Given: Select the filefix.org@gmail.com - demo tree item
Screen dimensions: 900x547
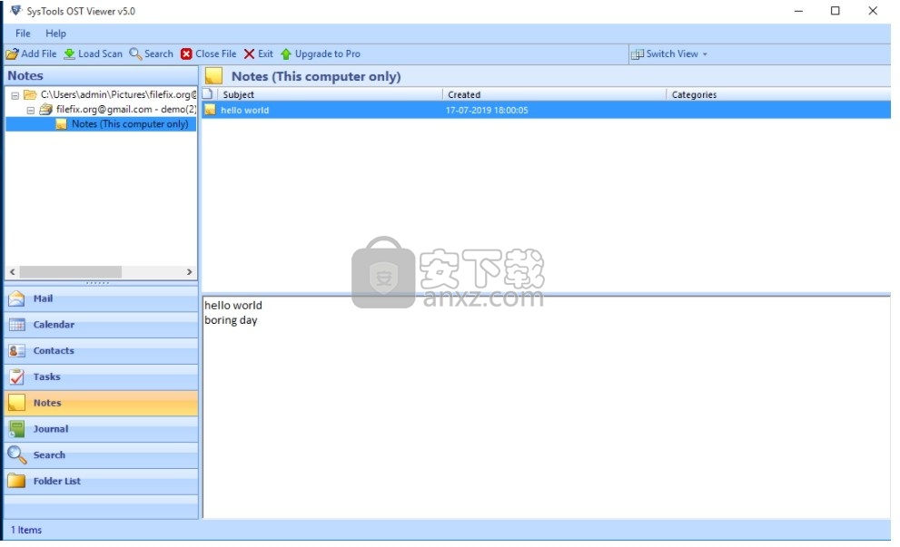Looking at the screenshot, I should 126,109.
